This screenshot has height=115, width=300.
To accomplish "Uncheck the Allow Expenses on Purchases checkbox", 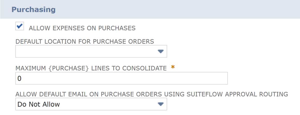I will [20, 26].
